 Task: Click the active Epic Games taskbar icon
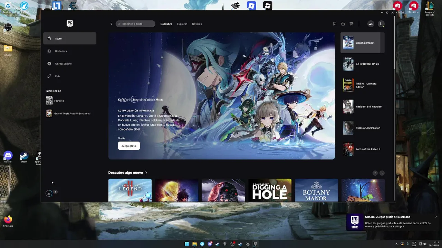point(255,244)
